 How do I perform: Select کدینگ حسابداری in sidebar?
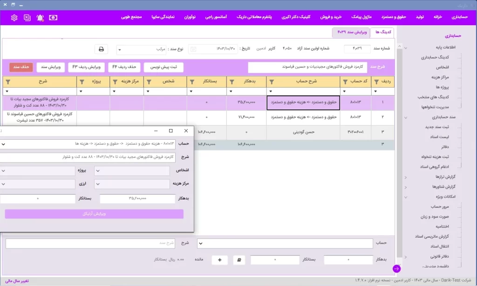[x=435, y=57]
